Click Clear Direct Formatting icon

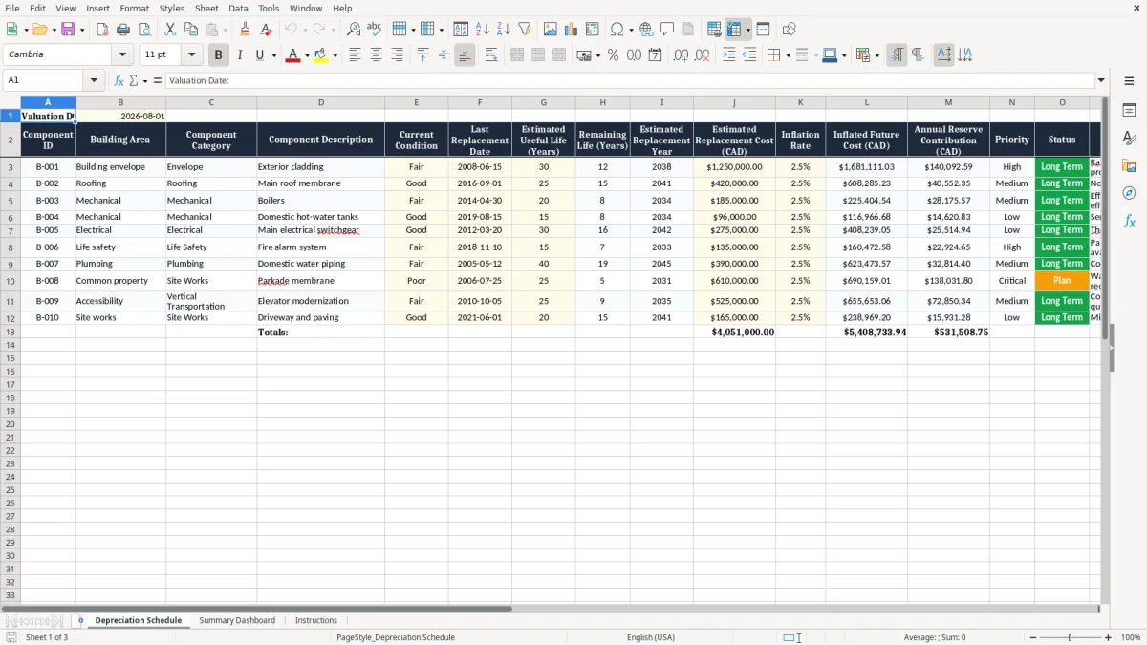click(x=266, y=30)
